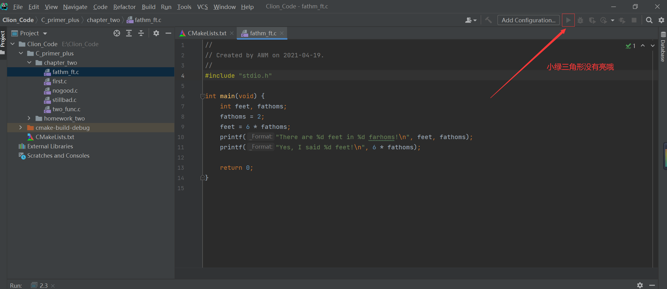Open the Help menu
The width and height of the screenshot is (667, 289).
click(247, 7)
